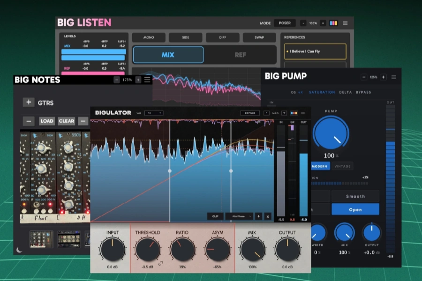Choose Smooth option in Big Pump
This screenshot has height=281, width=422.
[355, 196]
